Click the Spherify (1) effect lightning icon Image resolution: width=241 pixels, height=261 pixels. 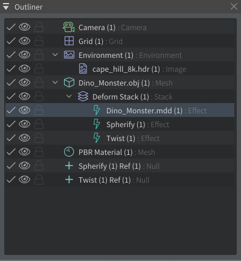point(97,124)
